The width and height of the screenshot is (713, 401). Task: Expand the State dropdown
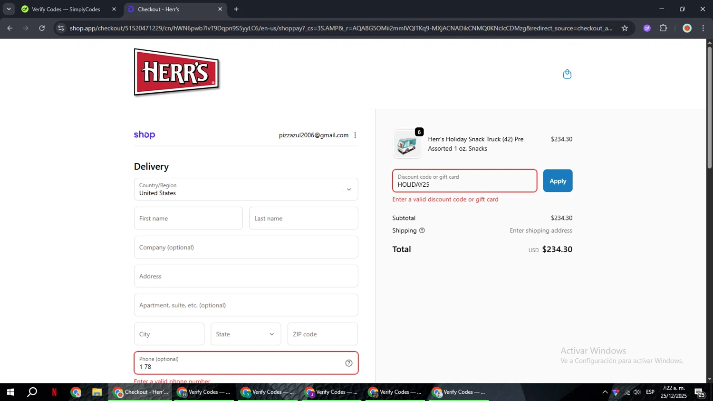[x=246, y=334]
